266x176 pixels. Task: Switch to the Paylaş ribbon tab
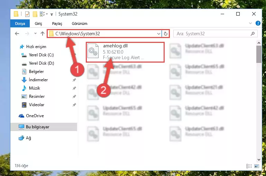tap(57, 24)
